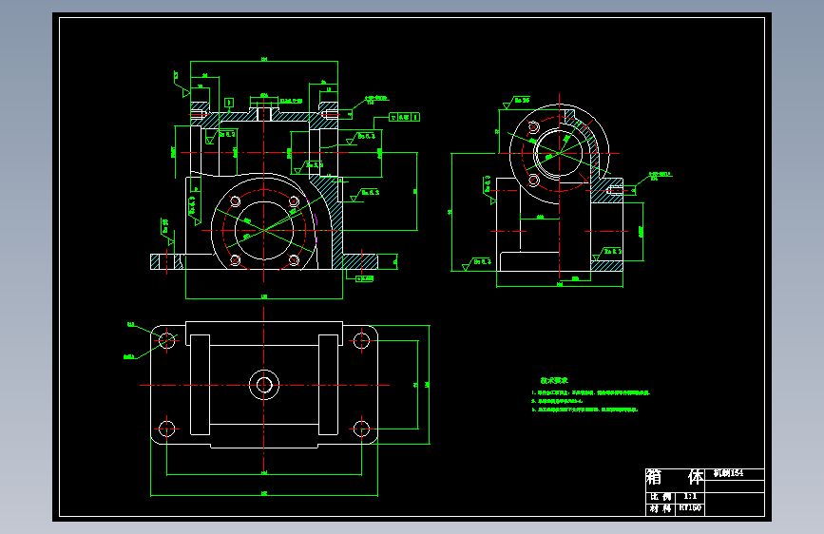The height and width of the screenshot is (534, 824).
Task: Select the central boss circle in the plan view
Action: [264, 385]
